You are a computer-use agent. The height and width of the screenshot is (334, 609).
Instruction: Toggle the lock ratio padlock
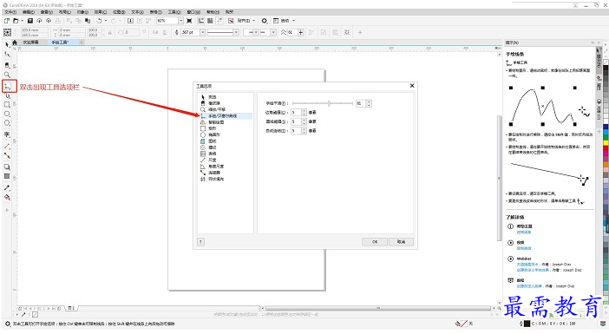[110, 33]
